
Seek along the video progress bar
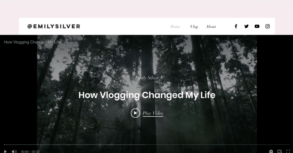click(147, 145)
